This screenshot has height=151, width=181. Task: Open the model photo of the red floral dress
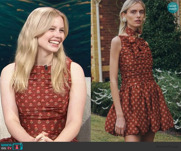136,71
